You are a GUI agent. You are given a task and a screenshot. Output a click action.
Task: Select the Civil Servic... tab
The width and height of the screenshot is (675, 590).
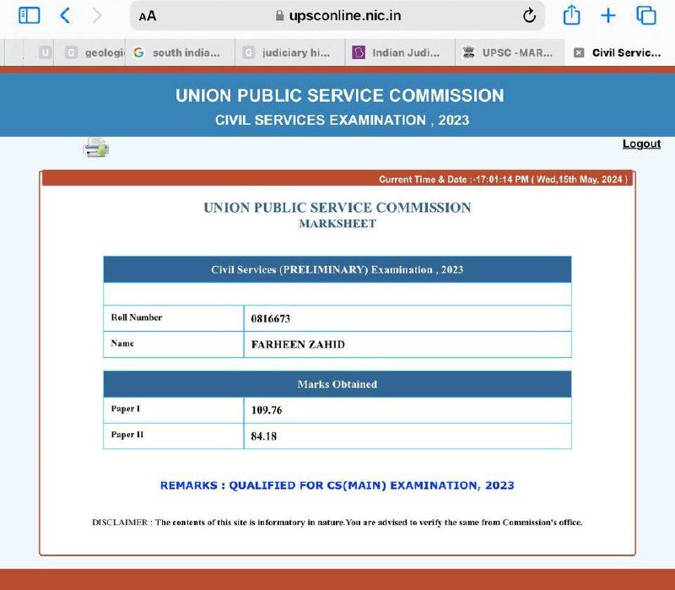(620, 52)
